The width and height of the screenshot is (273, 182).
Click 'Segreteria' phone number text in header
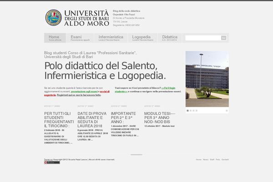click(126, 25)
